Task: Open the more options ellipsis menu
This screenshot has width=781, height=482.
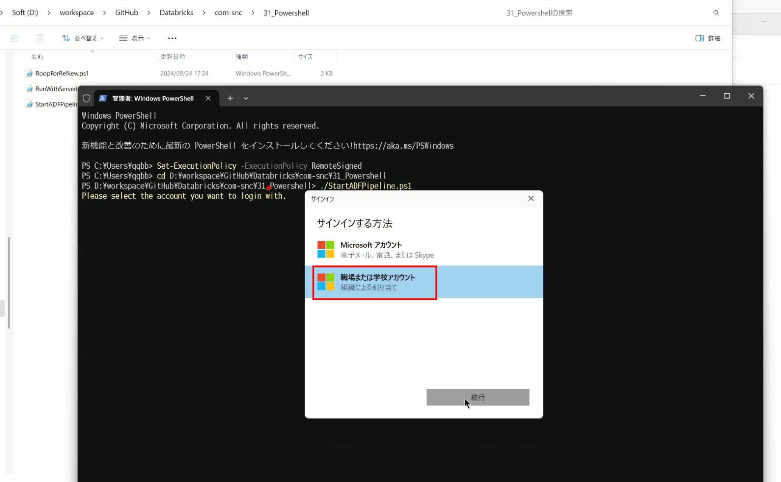Action: click(172, 38)
